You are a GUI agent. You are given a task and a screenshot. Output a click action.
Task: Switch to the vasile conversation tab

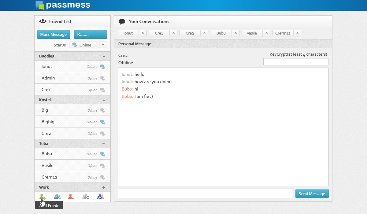click(252, 33)
